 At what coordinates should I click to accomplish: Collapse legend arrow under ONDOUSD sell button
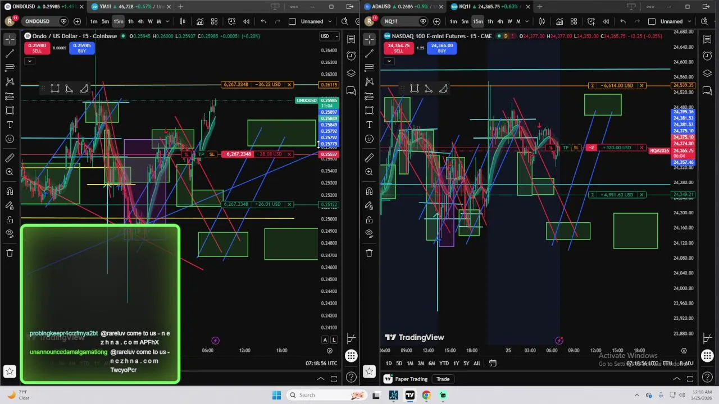tap(29, 61)
